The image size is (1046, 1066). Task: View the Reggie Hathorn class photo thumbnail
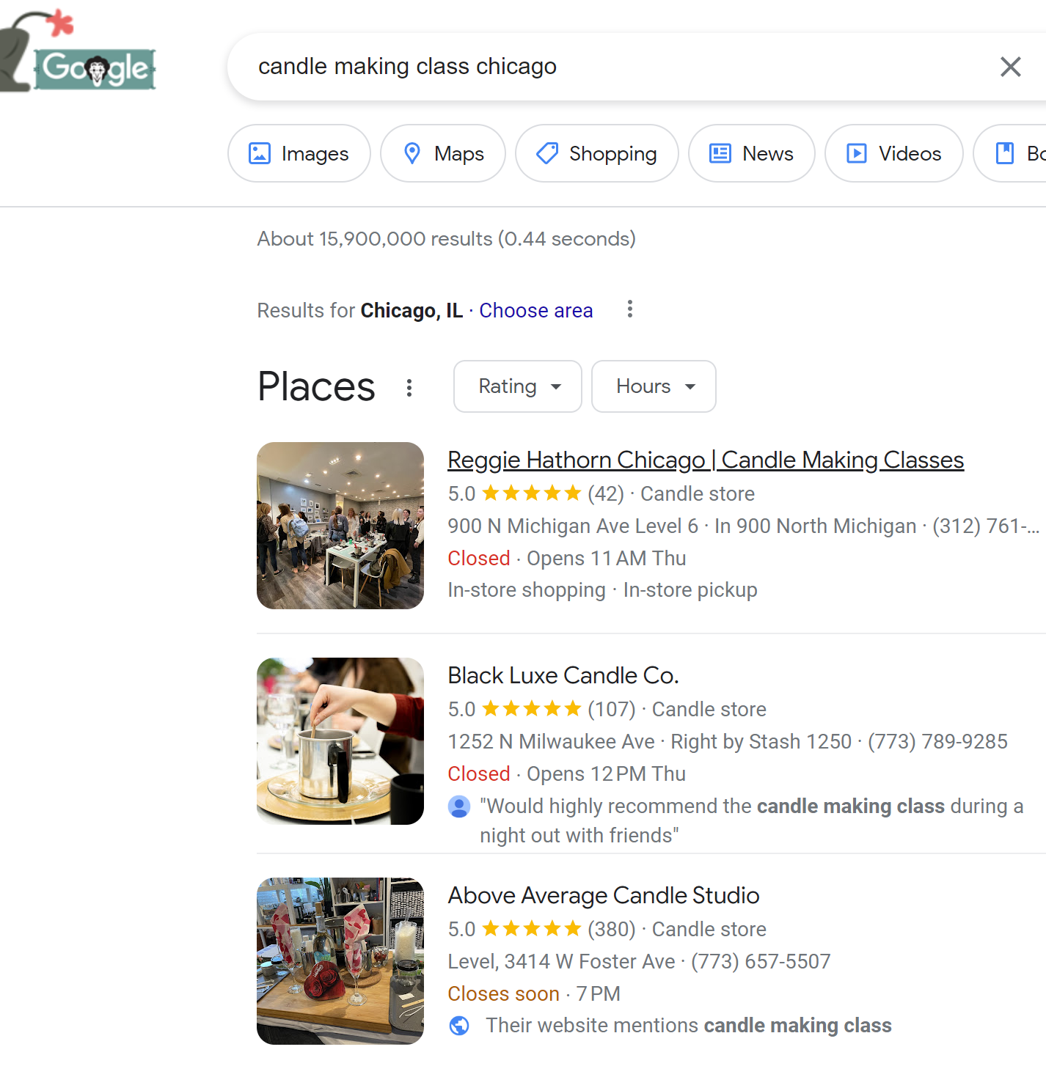[340, 526]
